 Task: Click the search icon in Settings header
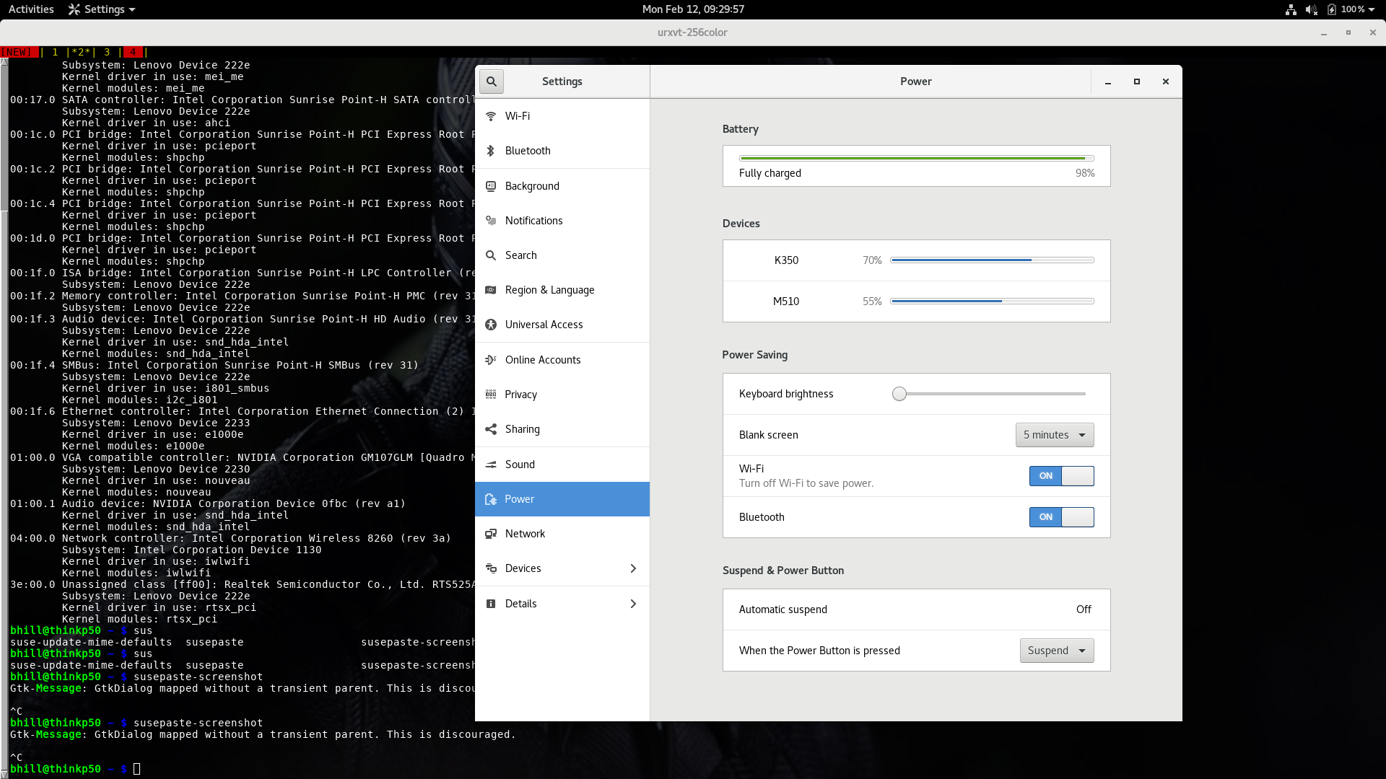[x=492, y=82]
